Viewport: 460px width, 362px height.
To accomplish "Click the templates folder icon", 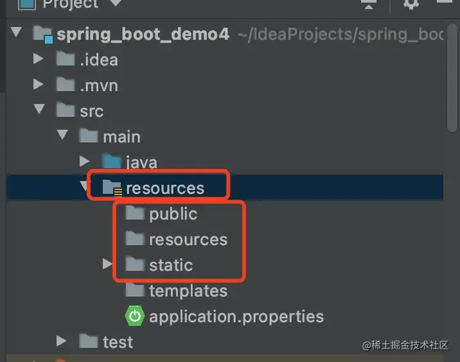I will point(135,289).
